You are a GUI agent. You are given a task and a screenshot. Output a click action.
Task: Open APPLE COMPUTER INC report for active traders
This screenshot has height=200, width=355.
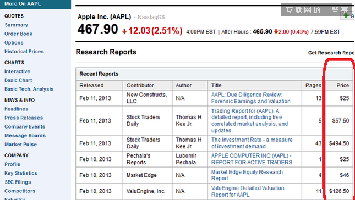point(252,159)
